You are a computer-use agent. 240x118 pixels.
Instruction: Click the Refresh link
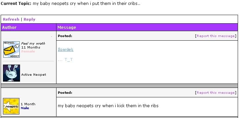coord(11,19)
